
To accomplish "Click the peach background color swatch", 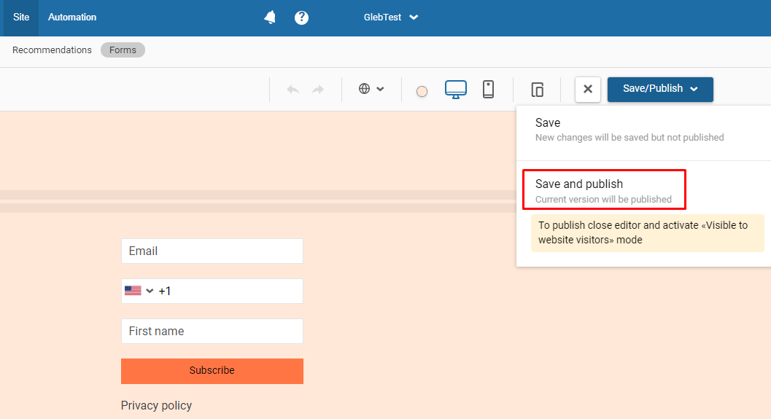I will [422, 91].
